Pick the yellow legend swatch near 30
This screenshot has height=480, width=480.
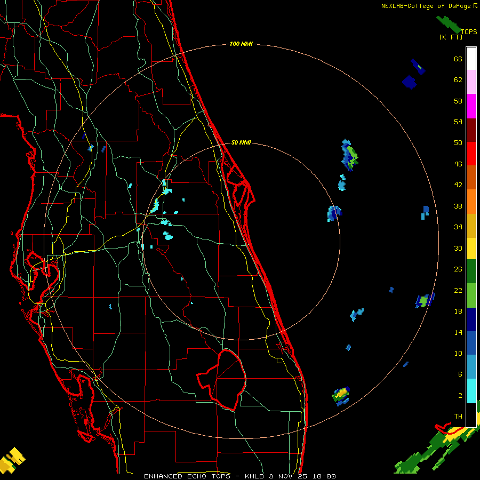(471, 249)
